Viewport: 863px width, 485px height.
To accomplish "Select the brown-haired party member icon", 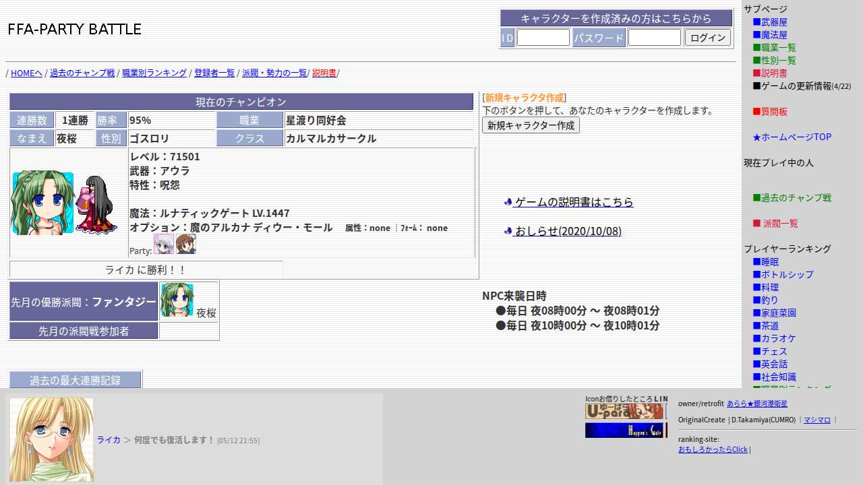I will (186, 244).
